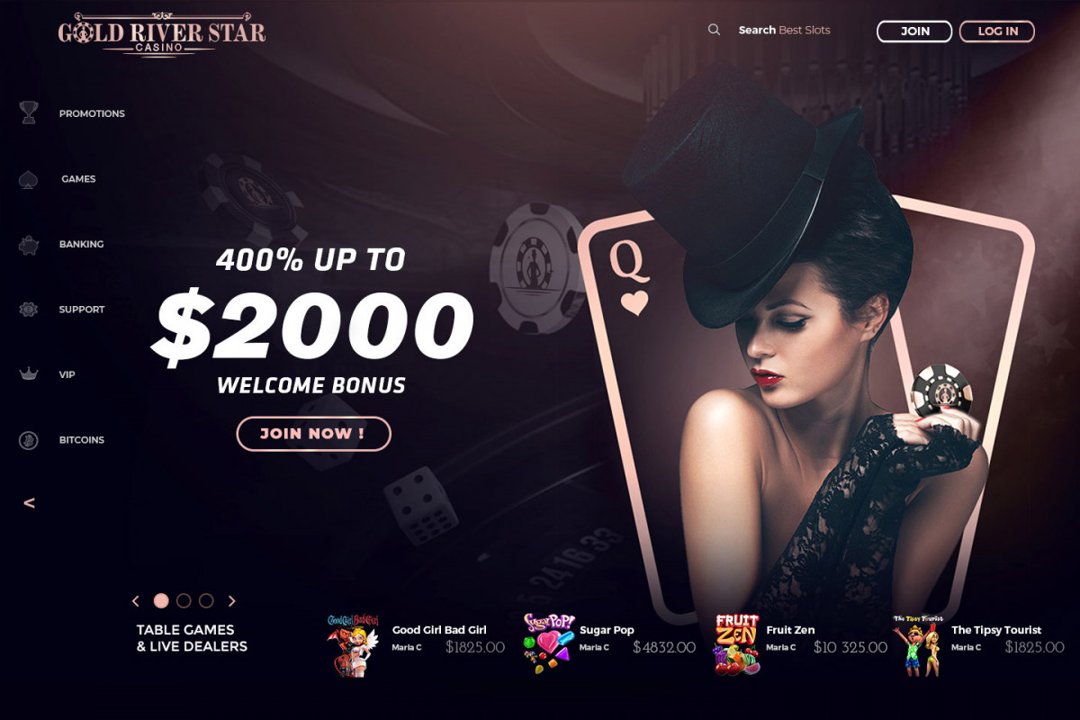Click the Games spade icon
The image size is (1080, 720).
coord(28,179)
